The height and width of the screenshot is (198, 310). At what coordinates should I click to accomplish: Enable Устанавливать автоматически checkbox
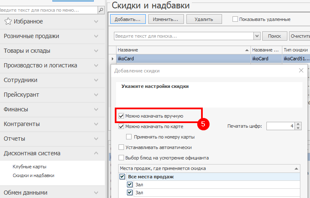click(x=121, y=147)
